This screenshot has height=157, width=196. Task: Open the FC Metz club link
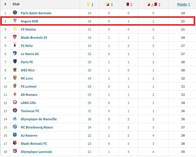[x=27, y=46]
